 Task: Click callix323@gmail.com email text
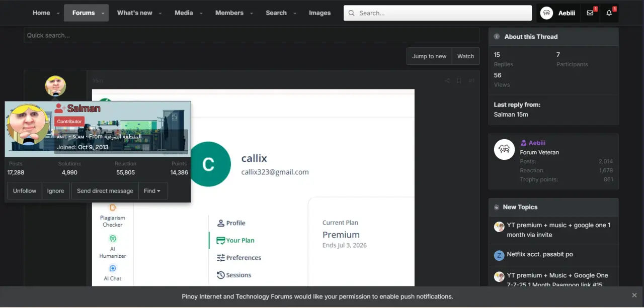coord(275,172)
